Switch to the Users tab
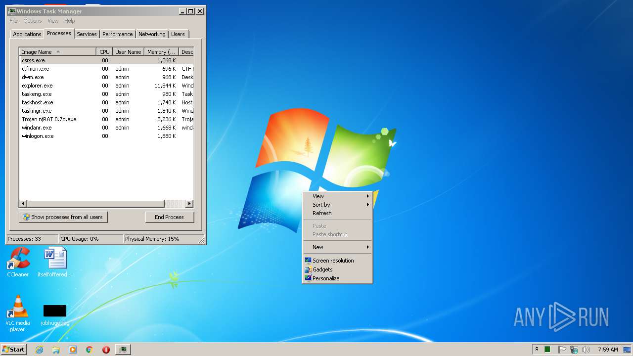This screenshot has height=356, width=633. click(178, 34)
